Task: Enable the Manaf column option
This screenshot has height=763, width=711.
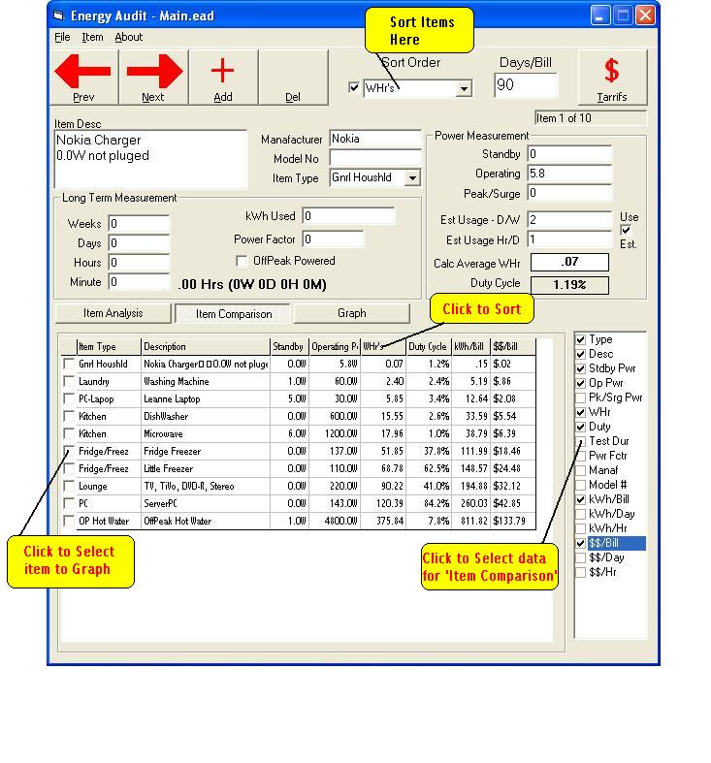Action: coord(580,470)
